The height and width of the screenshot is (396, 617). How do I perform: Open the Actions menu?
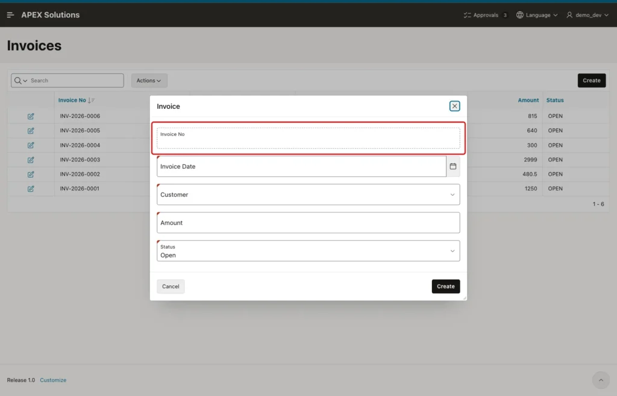pyautogui.click(x=149, y=81)
